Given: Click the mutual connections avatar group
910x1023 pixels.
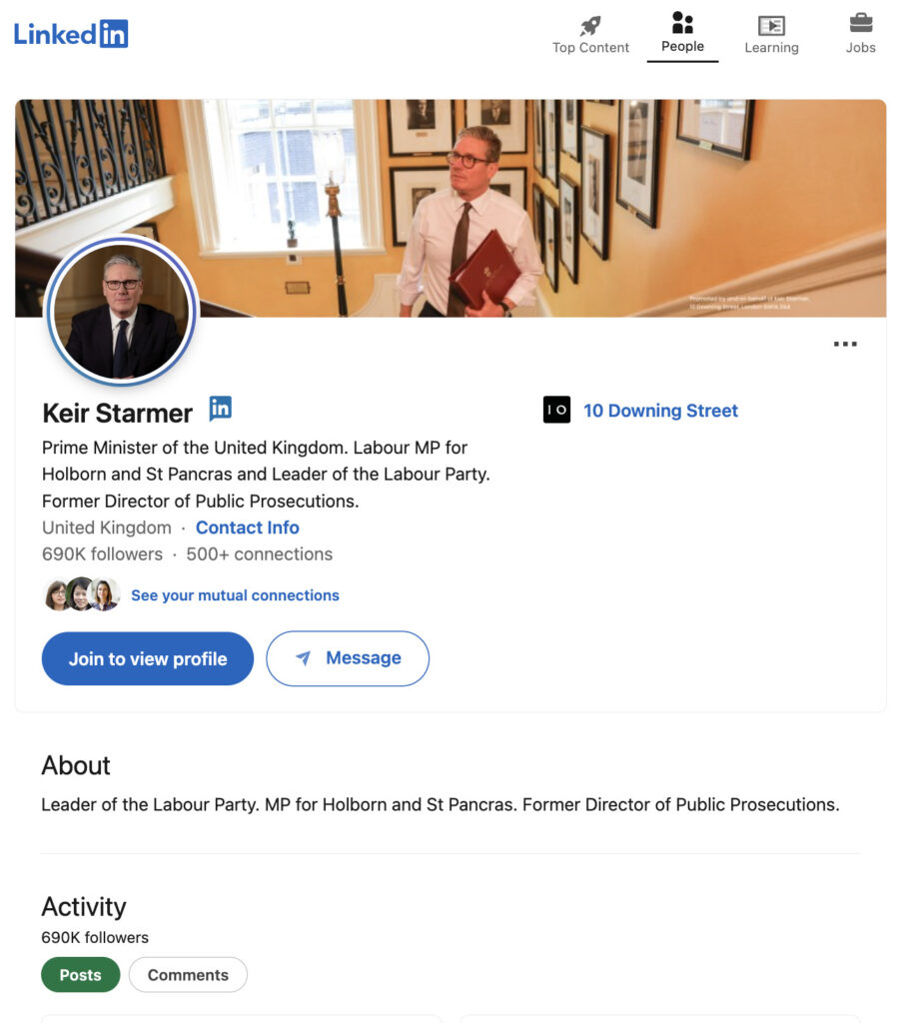Looking at the screenshot, I should (x=82, y=594).
